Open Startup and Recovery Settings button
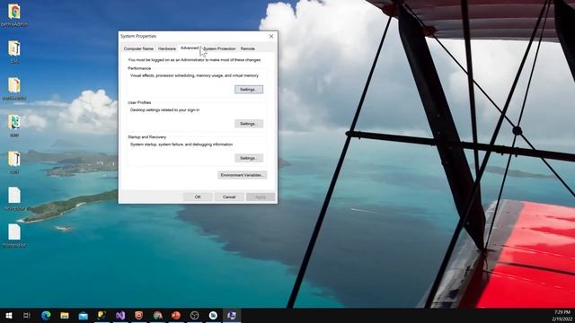 pos(249,158)
